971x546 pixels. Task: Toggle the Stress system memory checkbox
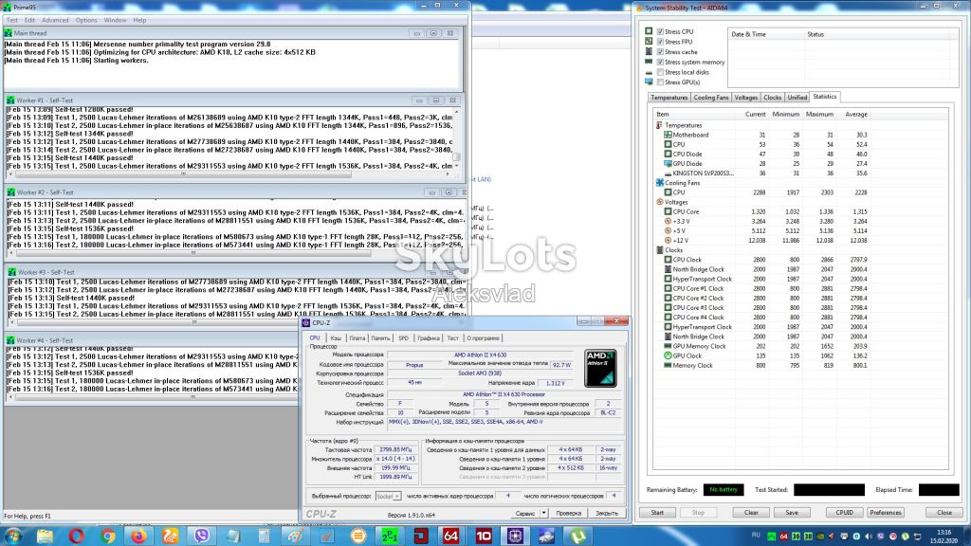coord(660,62)
